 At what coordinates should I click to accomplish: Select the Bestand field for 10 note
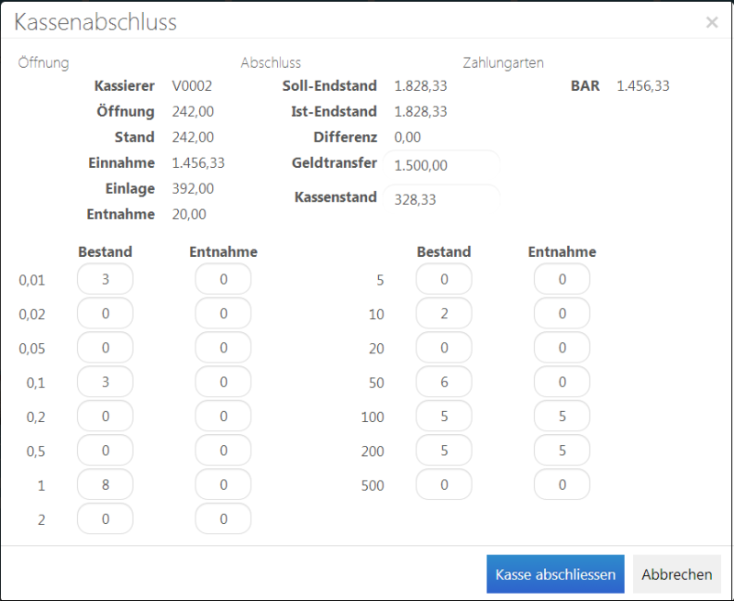coord(444,313)
